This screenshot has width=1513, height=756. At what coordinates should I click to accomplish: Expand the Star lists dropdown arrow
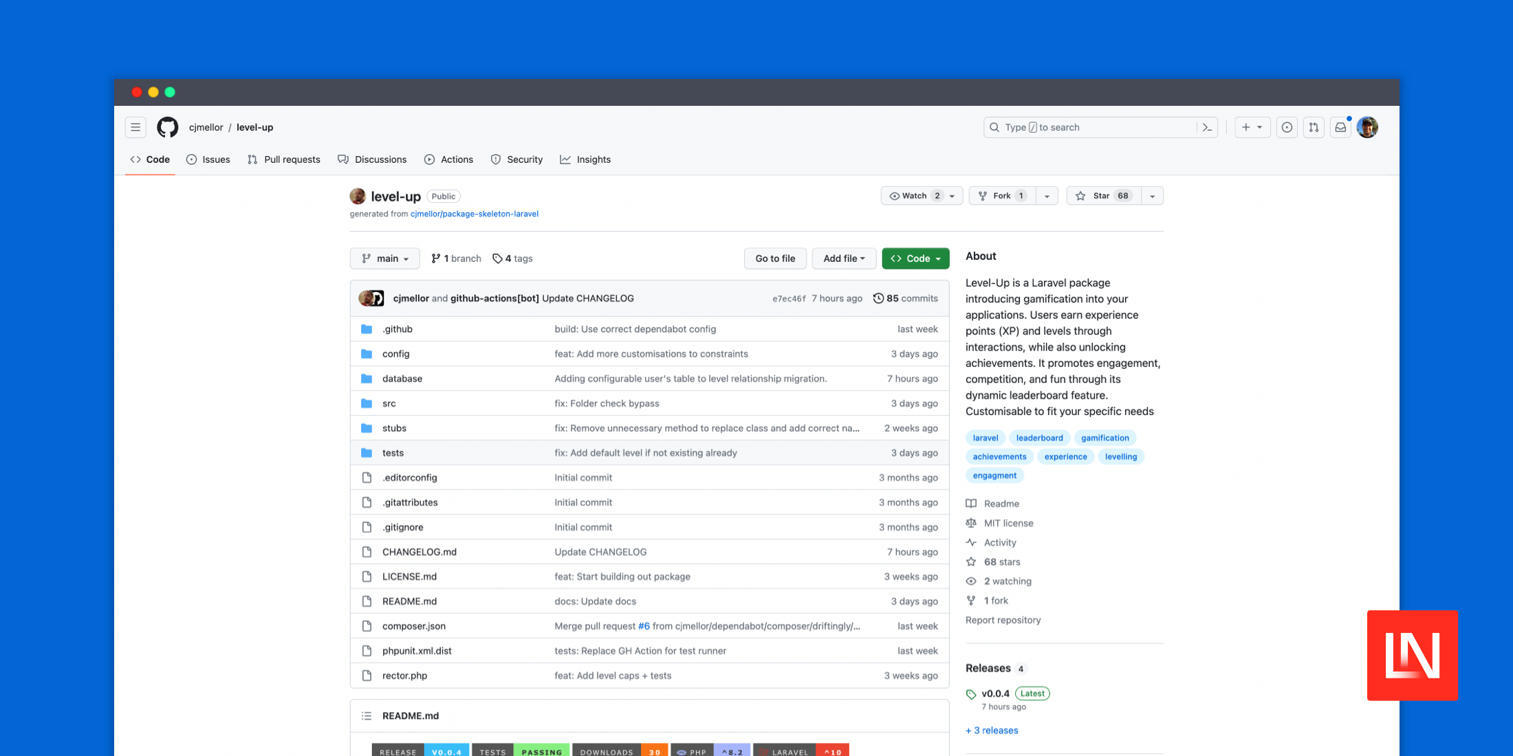pyautogui.click(x=1153, y=196)
